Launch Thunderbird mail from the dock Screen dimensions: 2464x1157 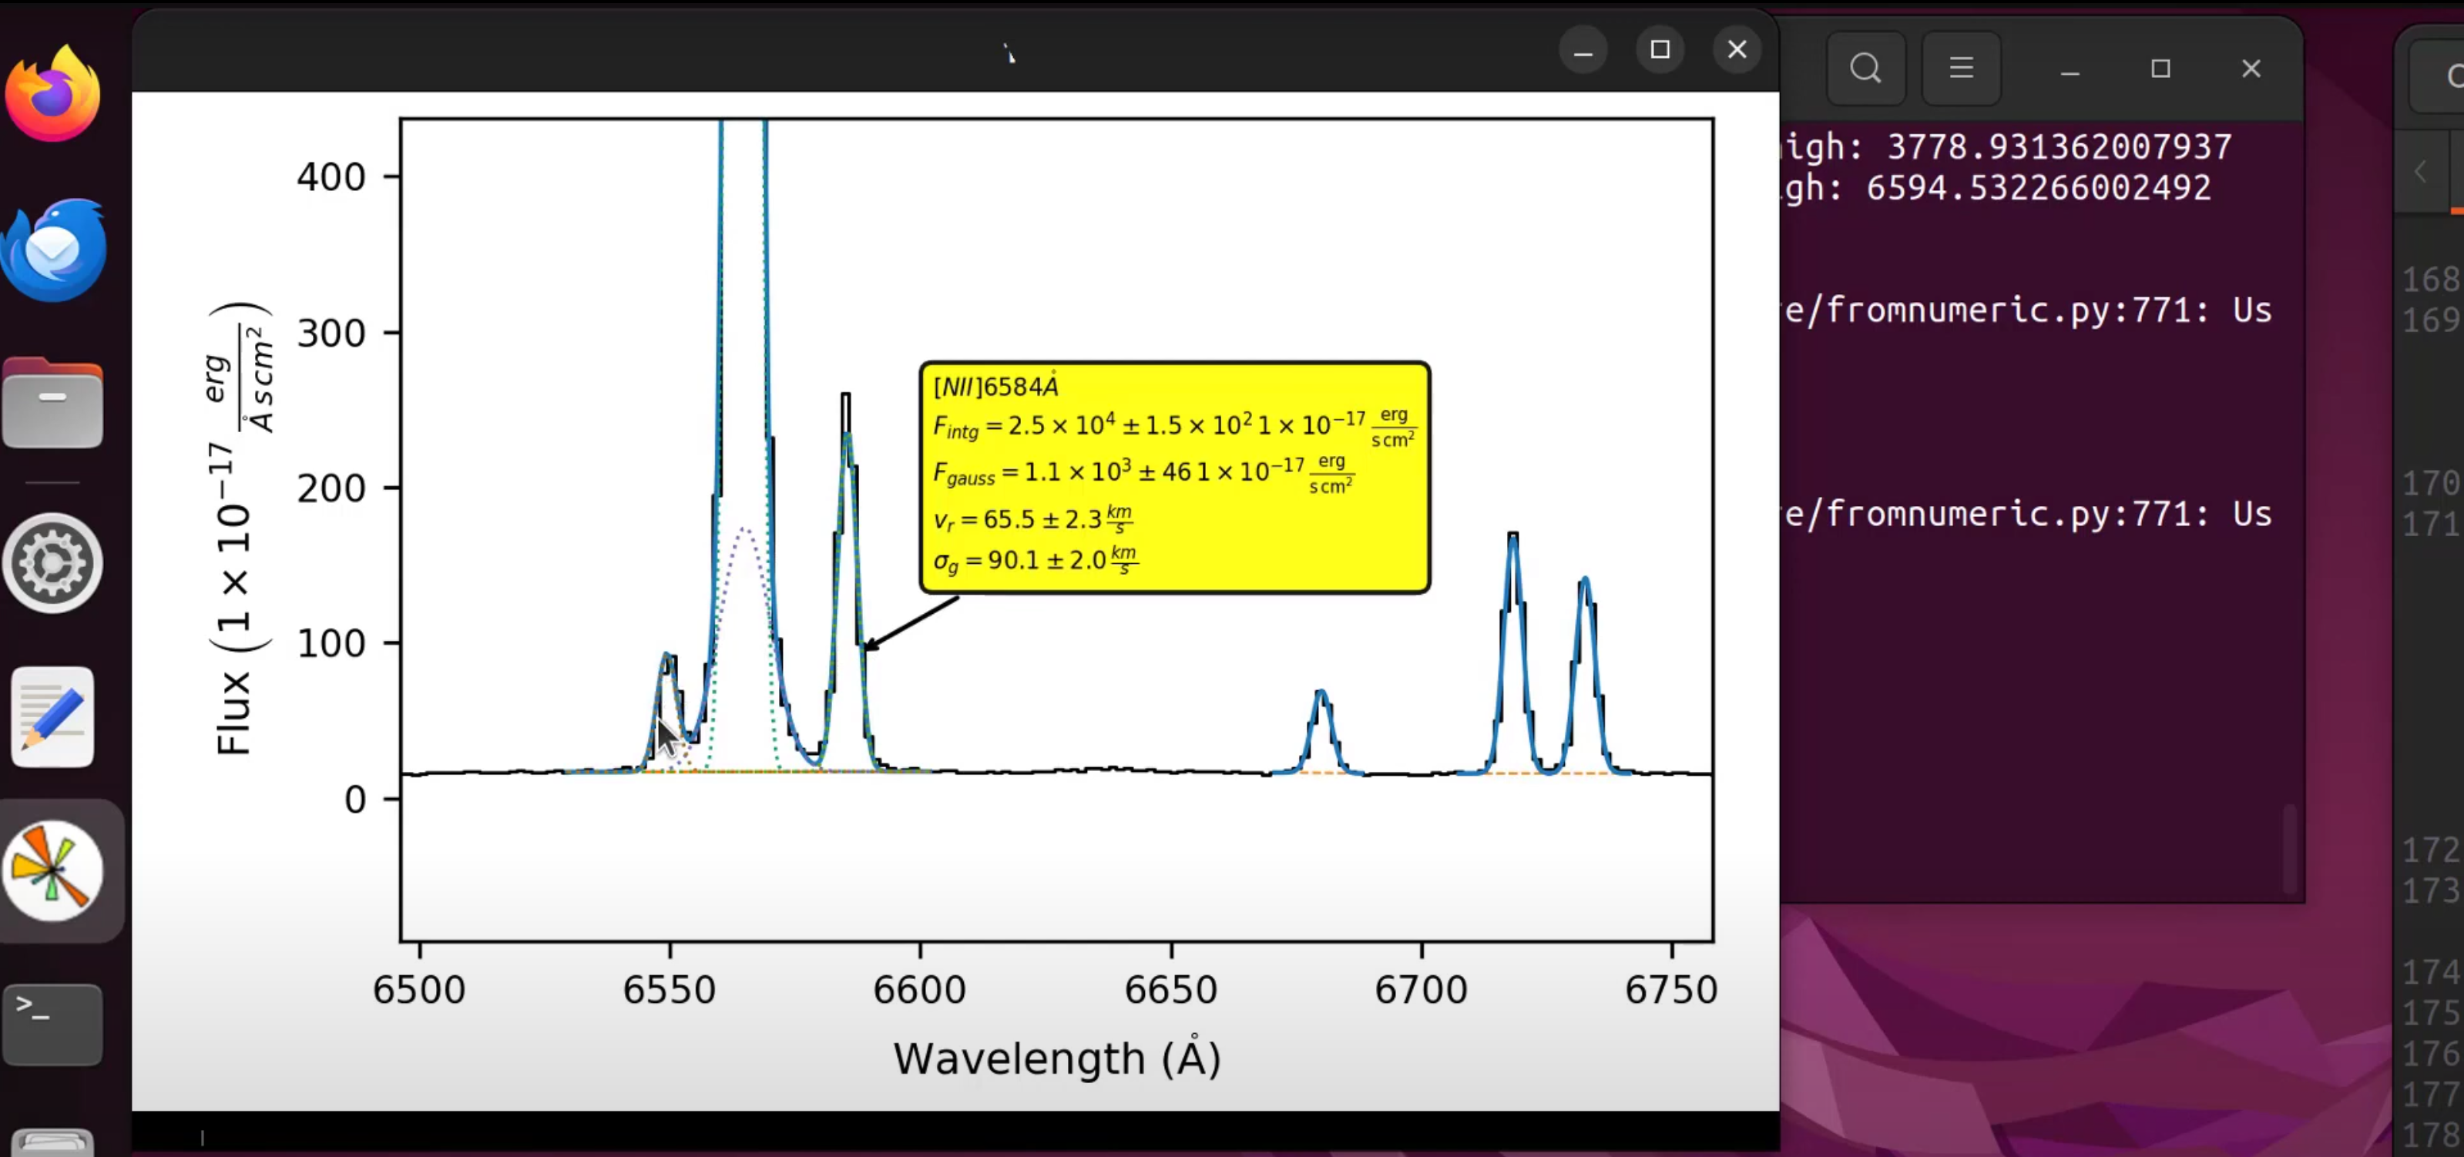(54, 250)
